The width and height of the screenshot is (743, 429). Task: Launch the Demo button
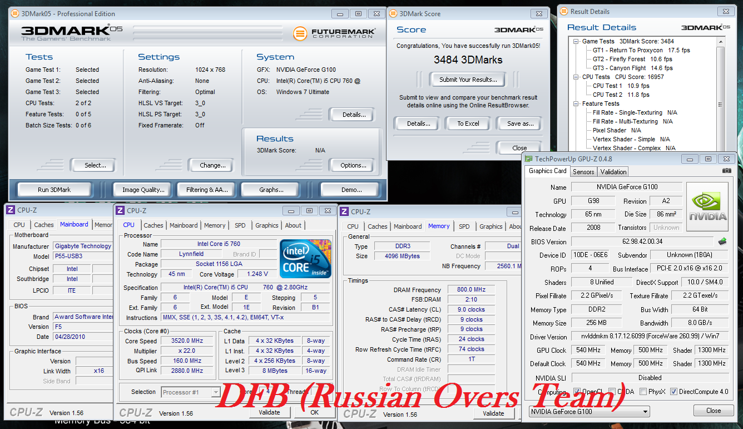351,190
